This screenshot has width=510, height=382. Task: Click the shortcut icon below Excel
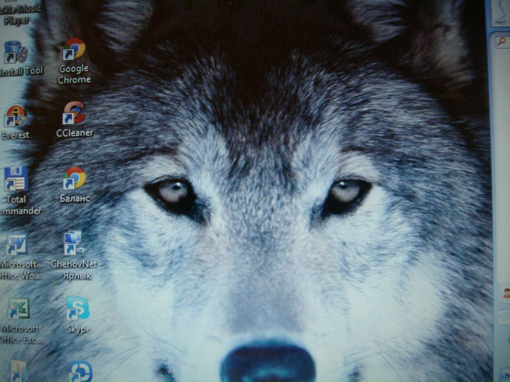(x=19, y=371)
